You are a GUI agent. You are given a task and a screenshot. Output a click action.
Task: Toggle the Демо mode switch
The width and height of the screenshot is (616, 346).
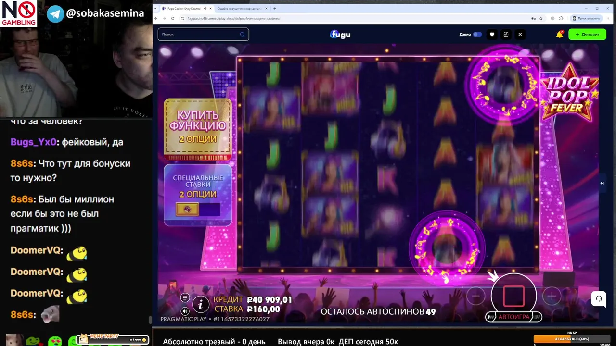[477, 34]
